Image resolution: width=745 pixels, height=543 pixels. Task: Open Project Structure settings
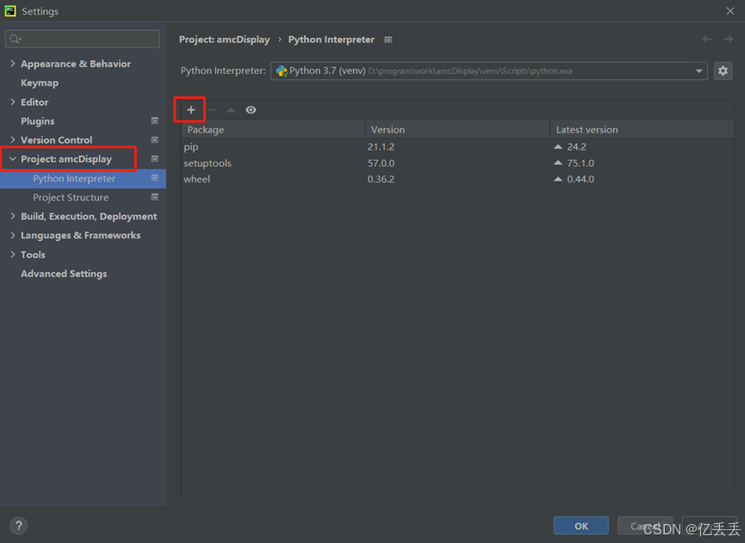coord(71,197)
